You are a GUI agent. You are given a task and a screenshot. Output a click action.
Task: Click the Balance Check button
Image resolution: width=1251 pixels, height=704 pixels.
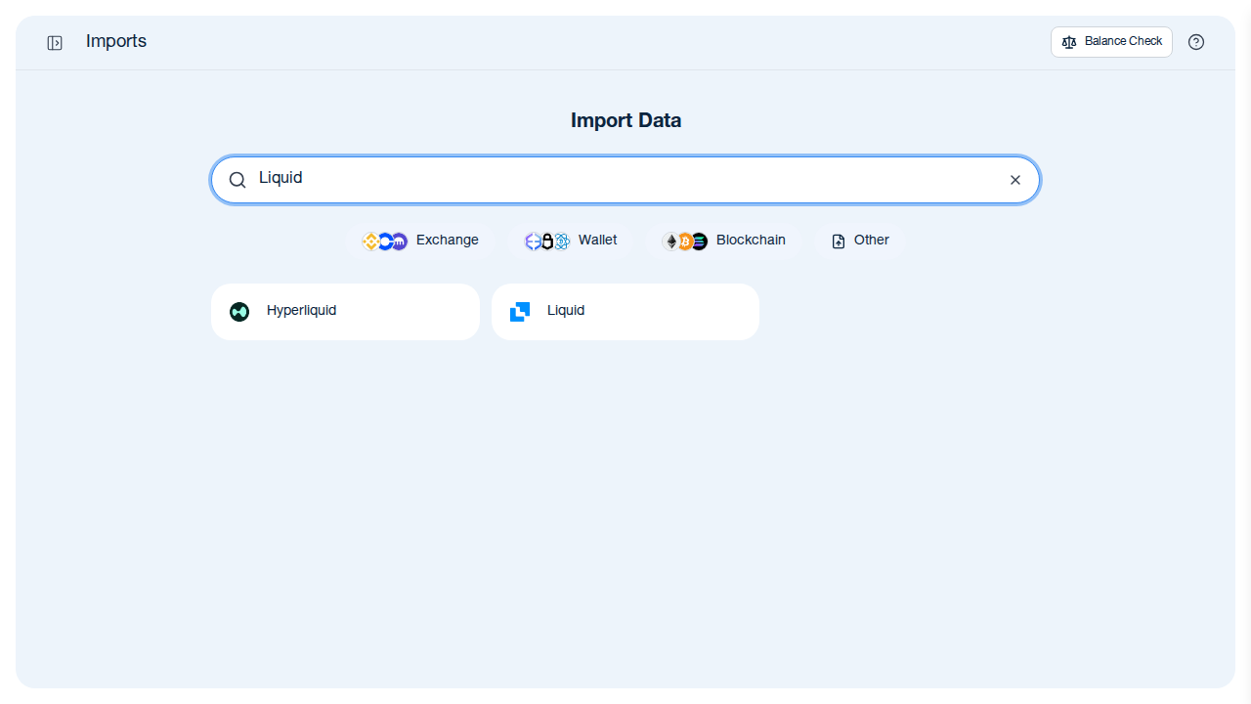pos(1111,42)
